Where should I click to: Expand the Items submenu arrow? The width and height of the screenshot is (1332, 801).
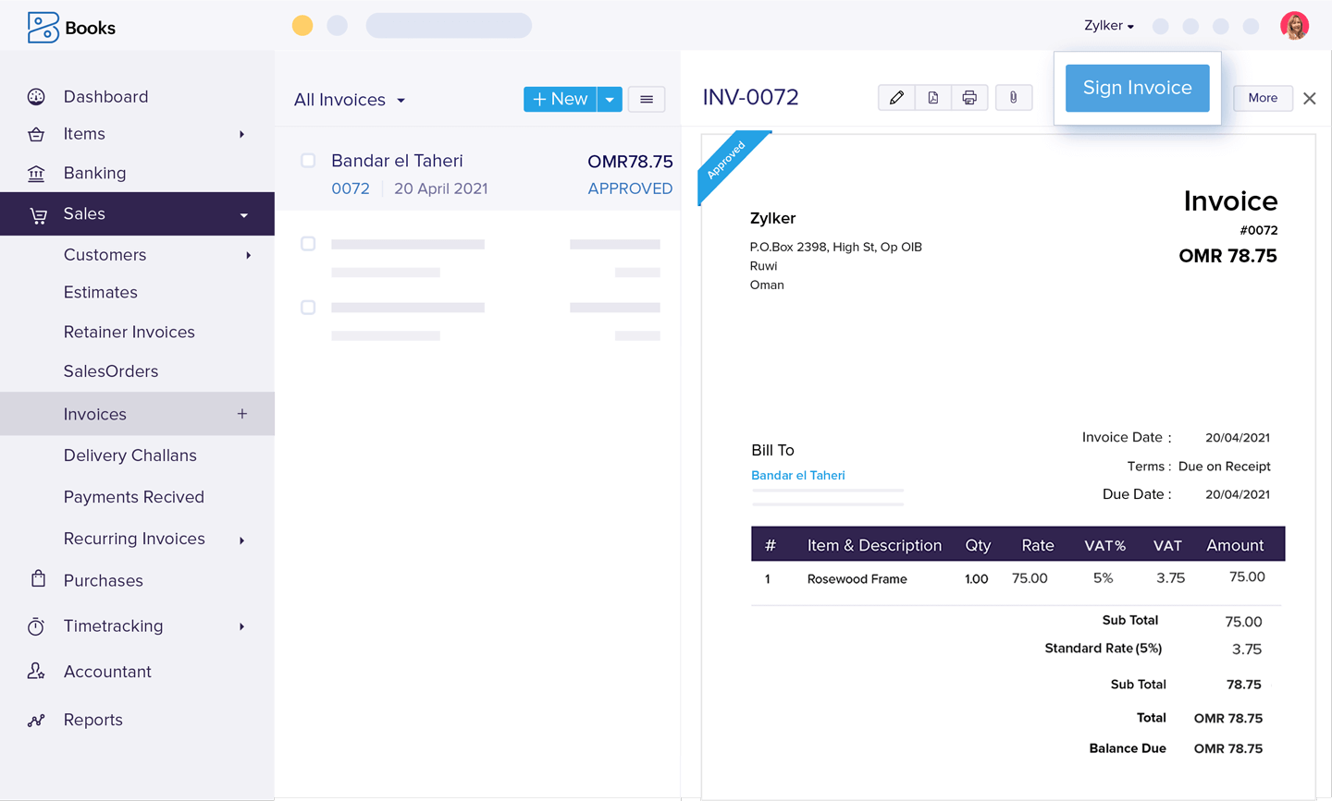242,135
